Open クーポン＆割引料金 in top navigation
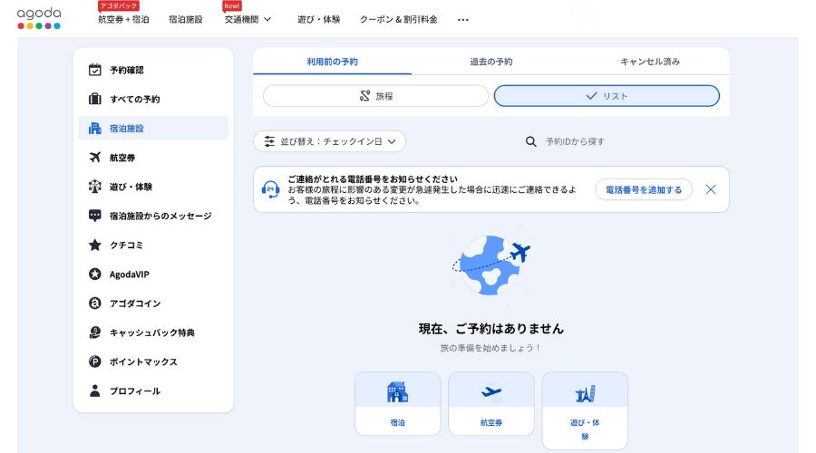The width and height of the screenshot is (816, 453). [x=399, y=19]
